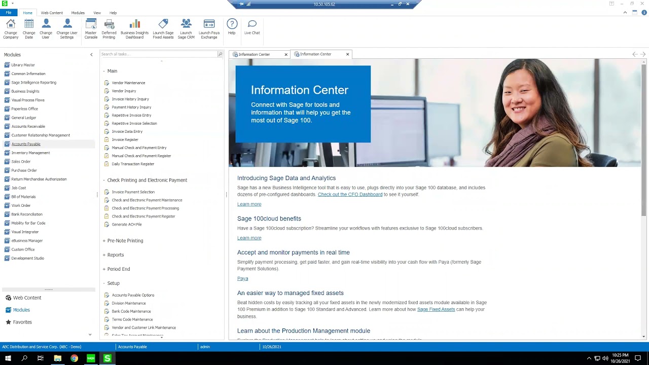Open the File menu

[9, 13]
